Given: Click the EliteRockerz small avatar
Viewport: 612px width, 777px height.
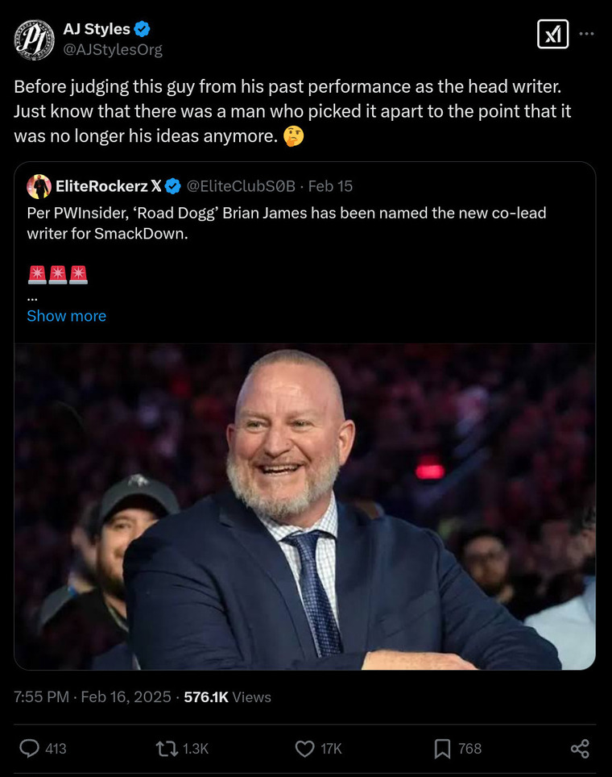Looking at the screenshot, I should 39,186.
